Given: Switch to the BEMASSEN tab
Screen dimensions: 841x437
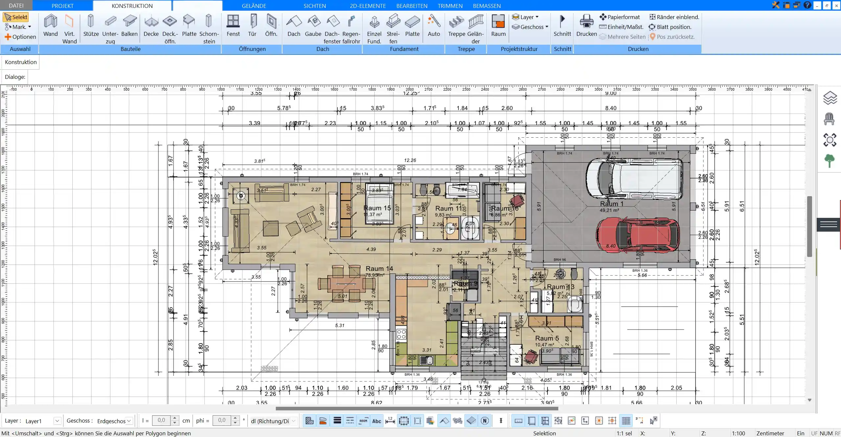Looking at the screenshot, I should pyautogui.click(x=487, y=6).
